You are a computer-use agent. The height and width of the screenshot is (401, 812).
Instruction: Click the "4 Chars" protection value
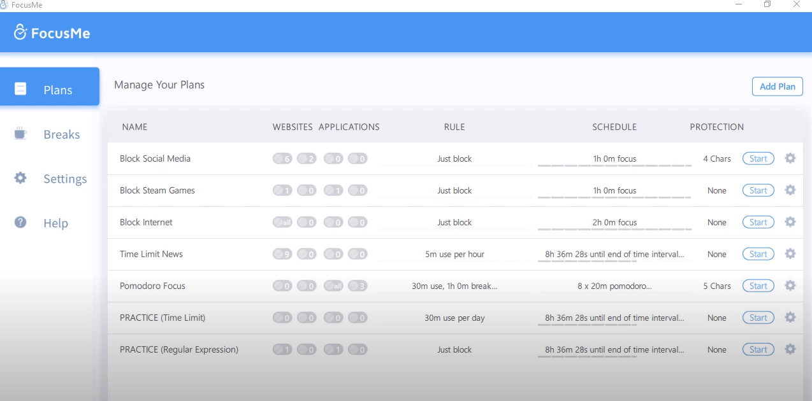click(x=717, y=158)
